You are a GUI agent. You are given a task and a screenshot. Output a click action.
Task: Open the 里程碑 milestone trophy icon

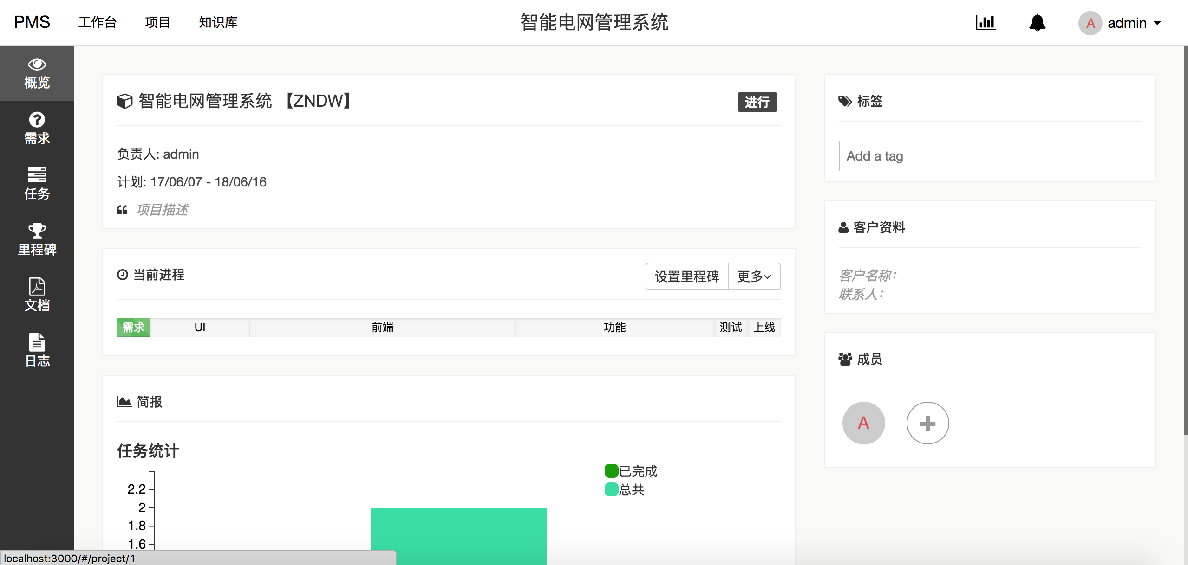point(37,231)
